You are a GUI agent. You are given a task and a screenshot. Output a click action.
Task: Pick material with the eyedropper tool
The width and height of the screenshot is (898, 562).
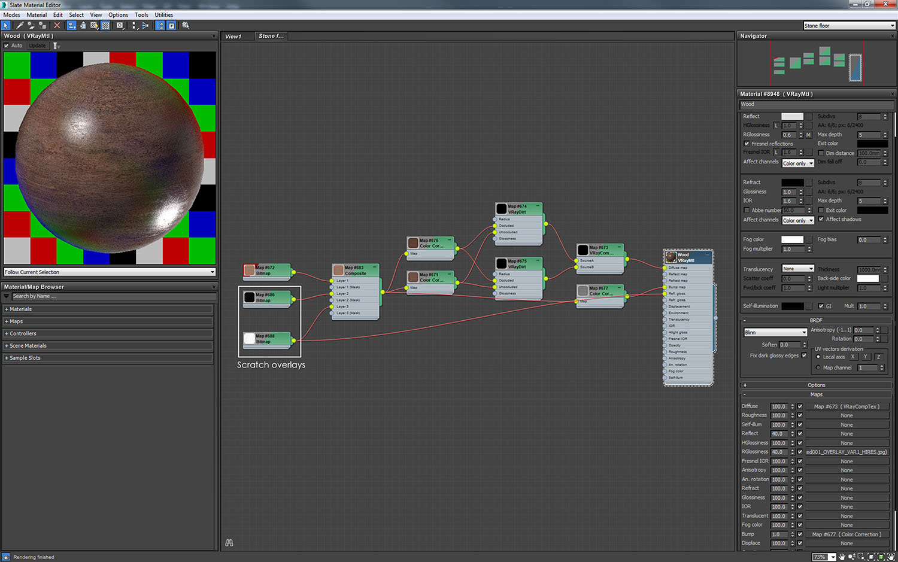20,25
